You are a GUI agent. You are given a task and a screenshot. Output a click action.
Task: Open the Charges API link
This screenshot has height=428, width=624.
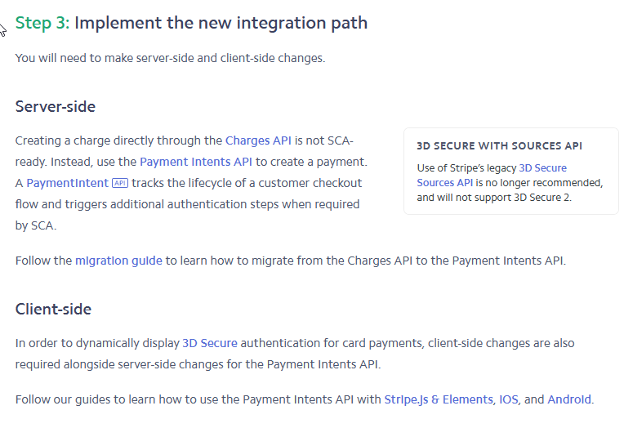coord(258,140)
